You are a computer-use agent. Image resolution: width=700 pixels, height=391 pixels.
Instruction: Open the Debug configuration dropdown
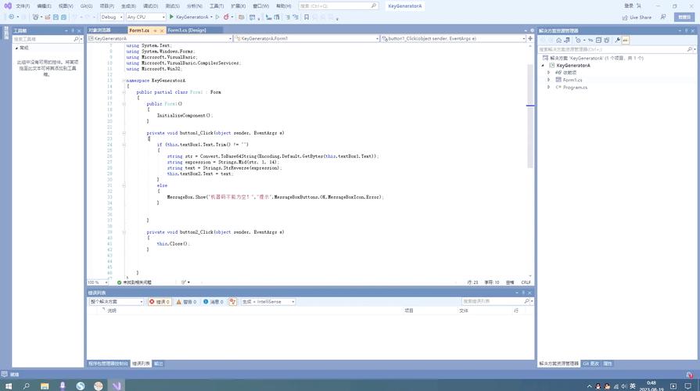coord(112,17)
